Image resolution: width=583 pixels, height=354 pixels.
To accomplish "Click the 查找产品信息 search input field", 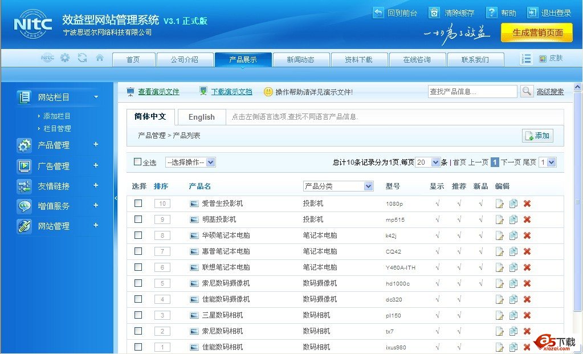I will pyautogui.click(x=472, y=92).
